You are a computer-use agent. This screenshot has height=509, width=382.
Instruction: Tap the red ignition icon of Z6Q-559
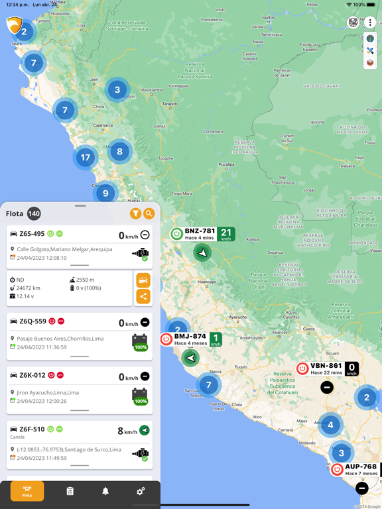(52, 321)
